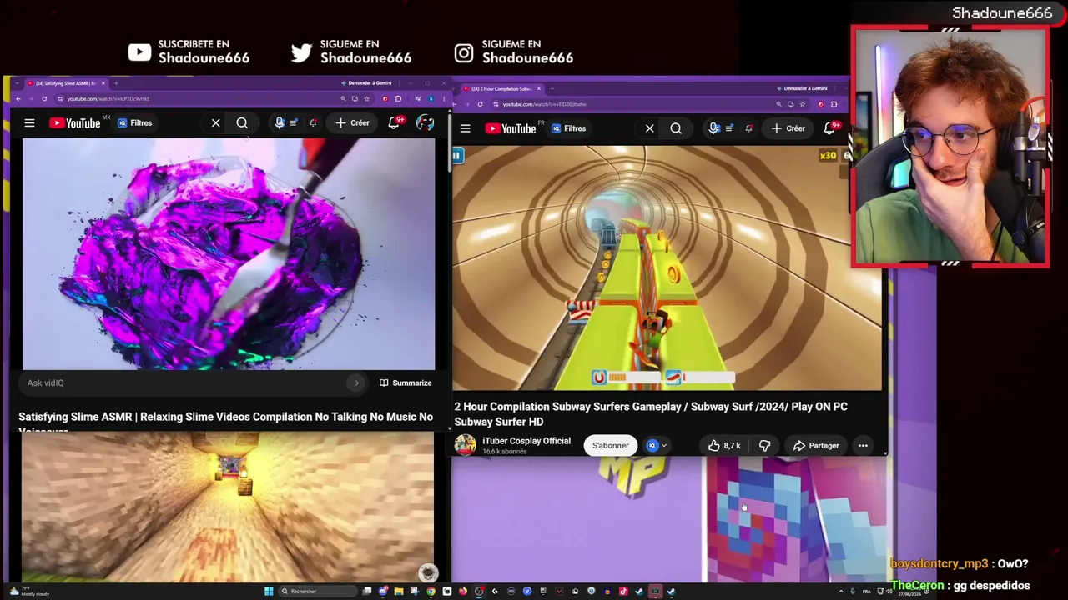Viewport: 1068px width, 600px height.
Task: Click the Subway Surfers video player
Action: click(667, 268)
